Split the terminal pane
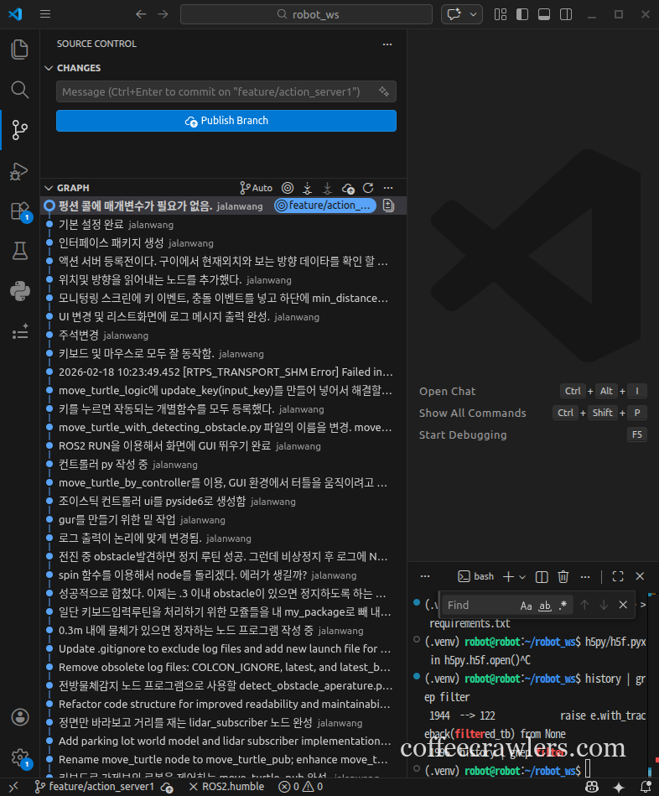659x796 pixels. pos(542,577)
